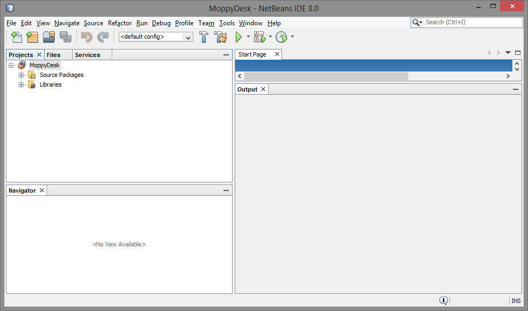Expand the Source Packages node
The image size is (528, 311).
tap(21, 75)
